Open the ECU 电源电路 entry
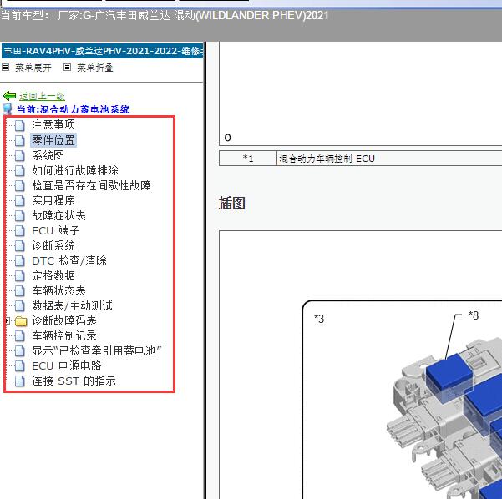This screenshot has height=499, width=502. [x=67, y=366]
